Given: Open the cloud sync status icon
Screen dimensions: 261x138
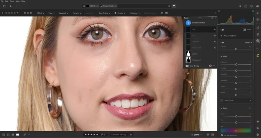Looking at the screenshot, I should point(257,6).
